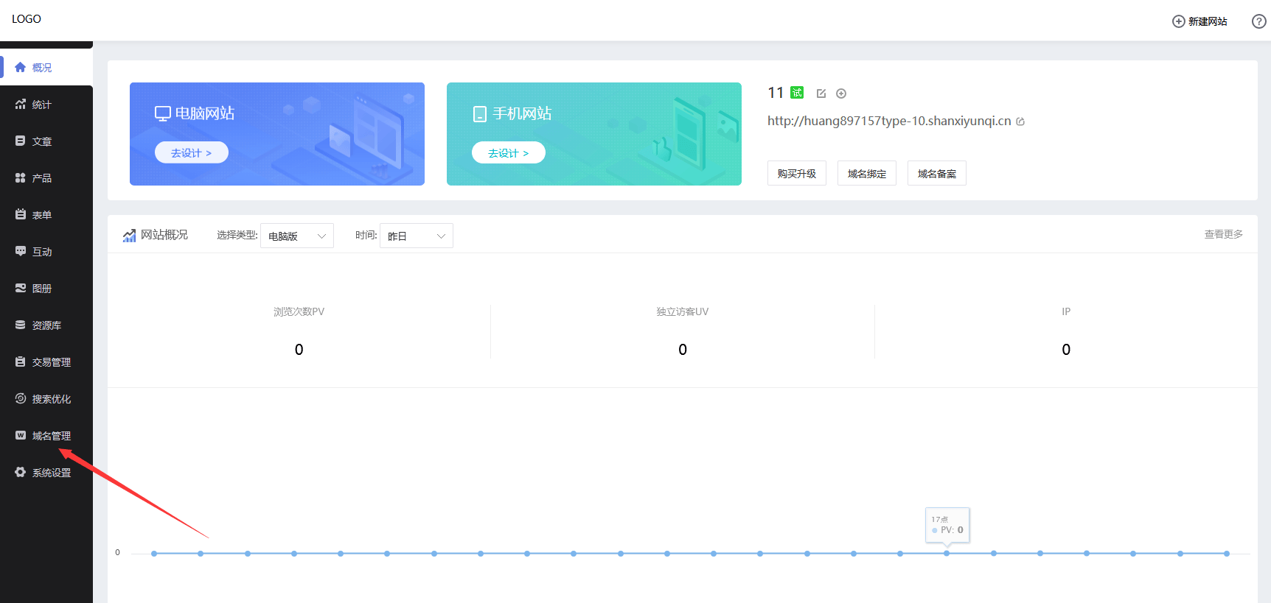This screenshot has width=1271, height=603.
Task: Click the LOGO in the header
Action: pos(27,19)
